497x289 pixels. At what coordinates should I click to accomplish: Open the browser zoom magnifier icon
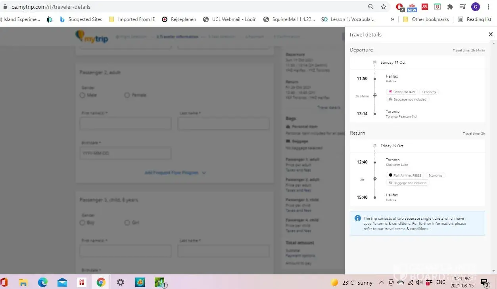(x=370, y=7)
